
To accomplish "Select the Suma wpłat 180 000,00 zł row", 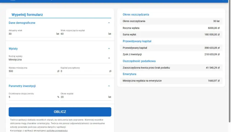I will click(x=171, y=34).
